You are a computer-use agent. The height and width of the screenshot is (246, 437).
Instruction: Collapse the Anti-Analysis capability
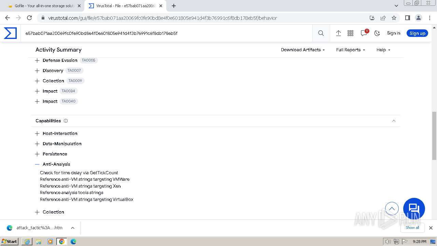tap(37, 164)
